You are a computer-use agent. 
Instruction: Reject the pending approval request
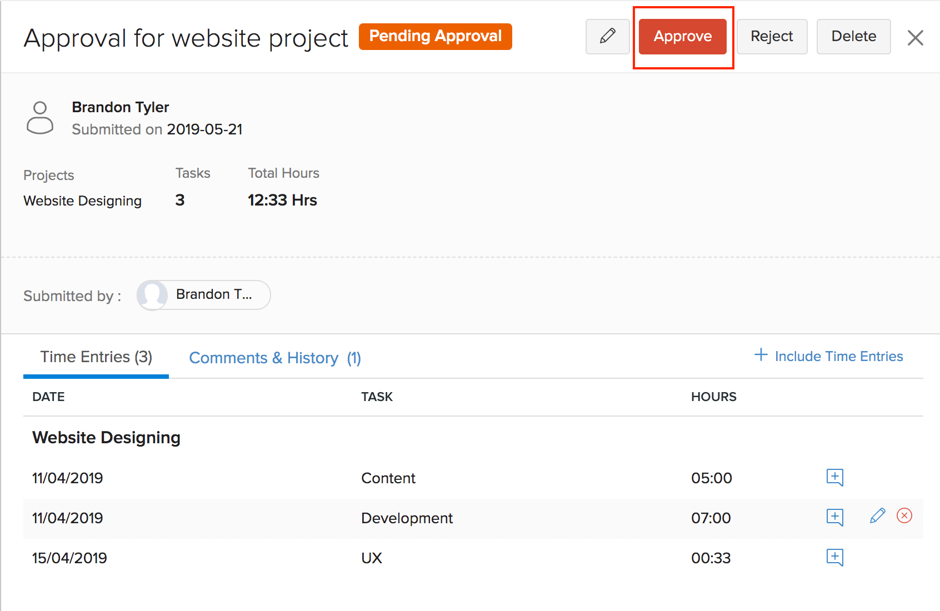[772, 37]
